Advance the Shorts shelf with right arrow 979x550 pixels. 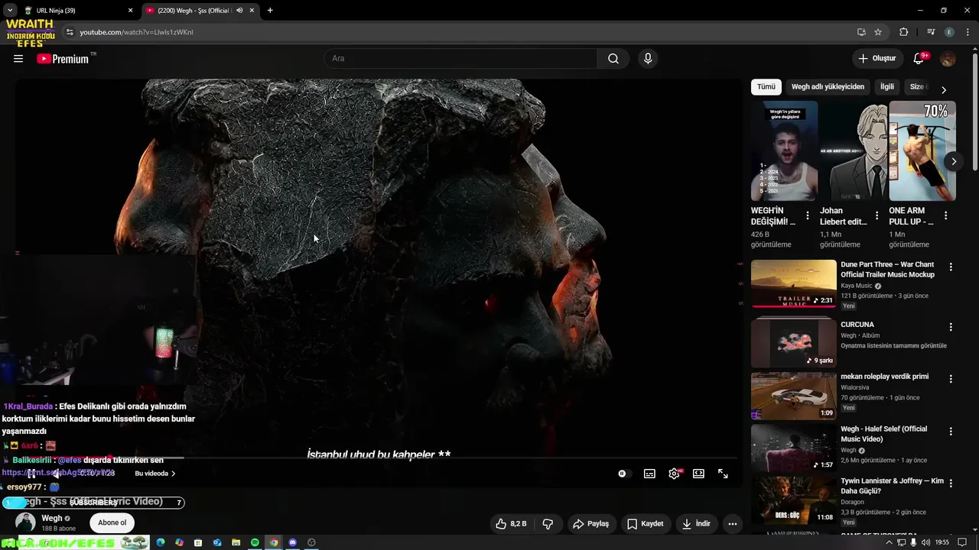(953, 161)
